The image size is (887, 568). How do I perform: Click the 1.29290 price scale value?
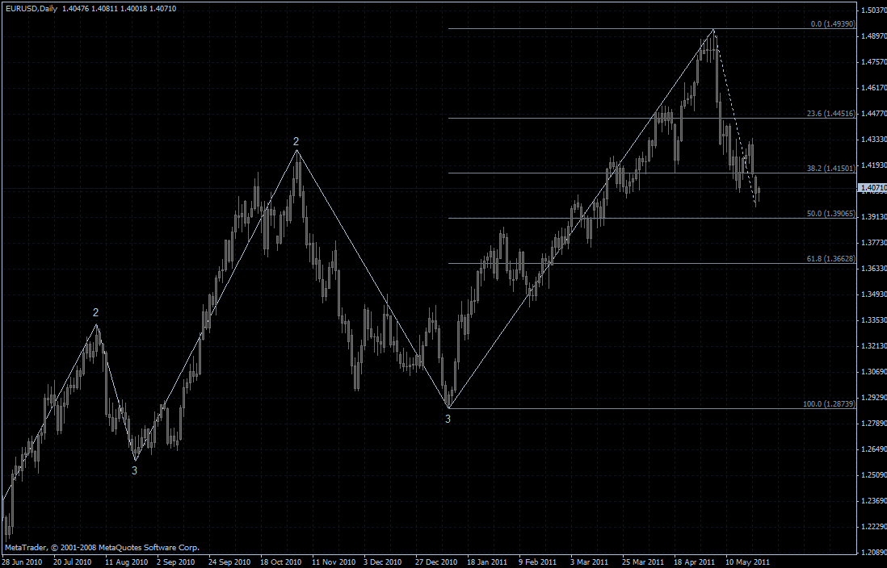pyautogui.click(x=874, y=398)
